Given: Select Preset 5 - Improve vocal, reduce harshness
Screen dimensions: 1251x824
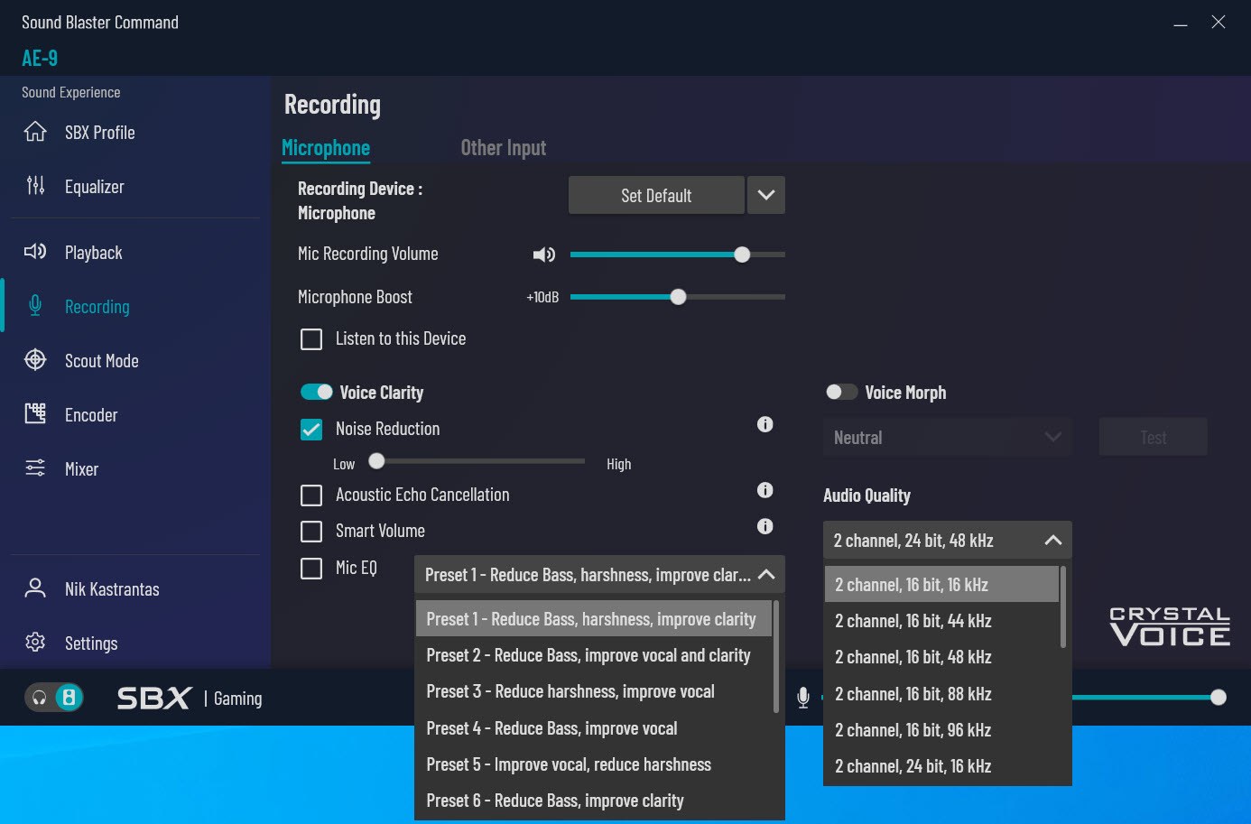Looking at the screenshot, I should coord(593,764).
